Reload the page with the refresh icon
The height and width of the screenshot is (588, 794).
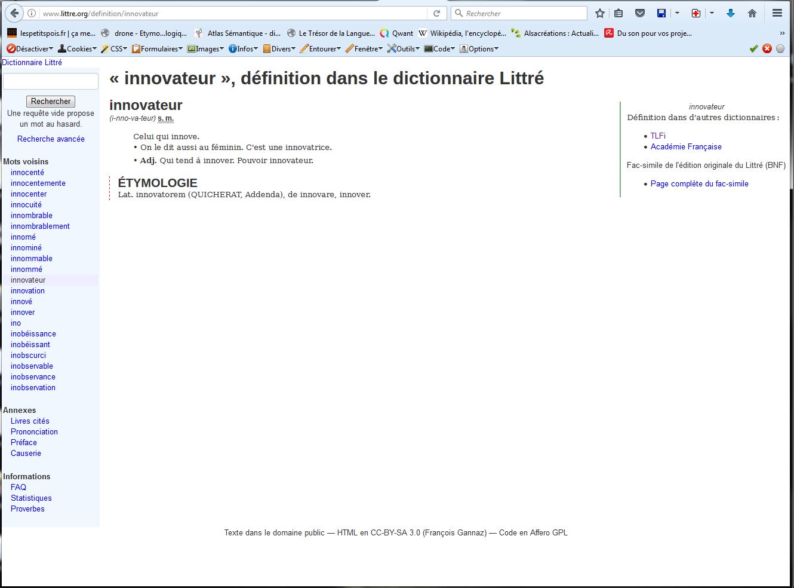pos(436,13)
